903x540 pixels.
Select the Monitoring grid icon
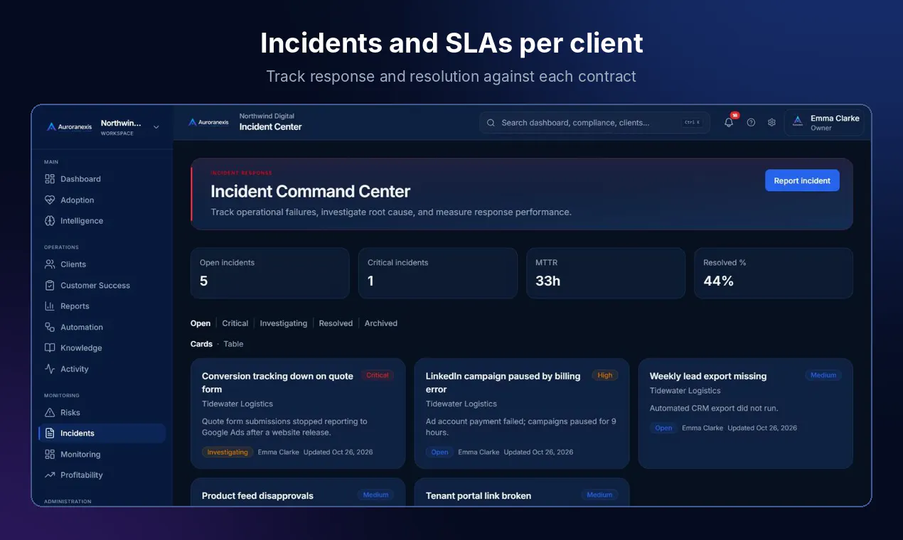[50, 455]
